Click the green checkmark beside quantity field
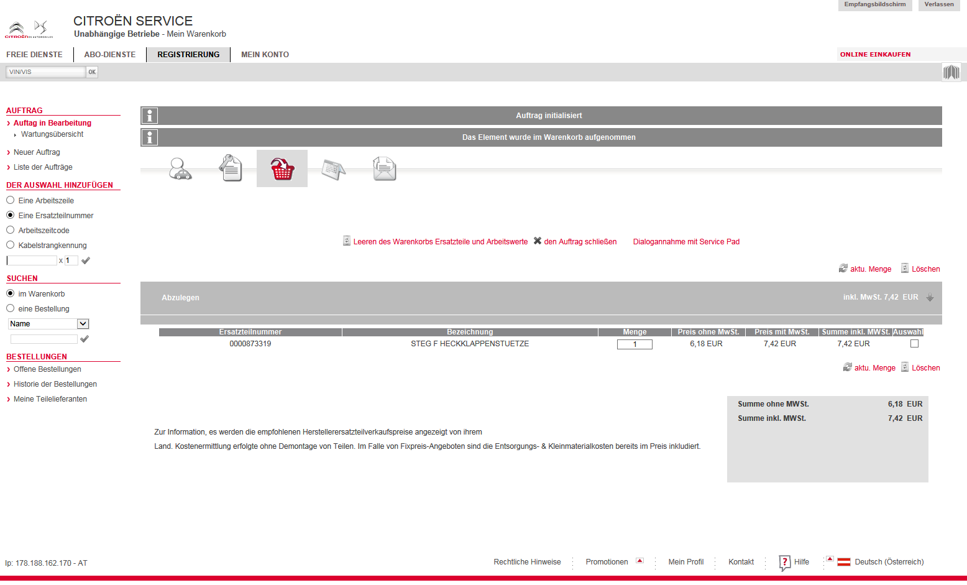Screen dimensions: 967x585 [x=86, y=260]
